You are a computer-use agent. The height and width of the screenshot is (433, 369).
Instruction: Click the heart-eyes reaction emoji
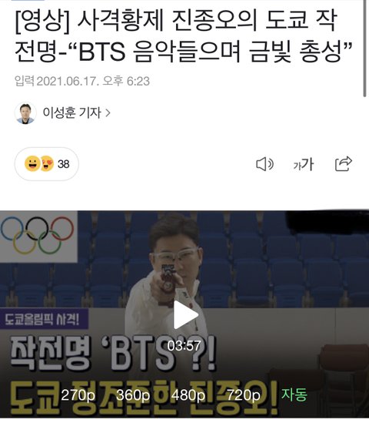(x=48, y=164)
